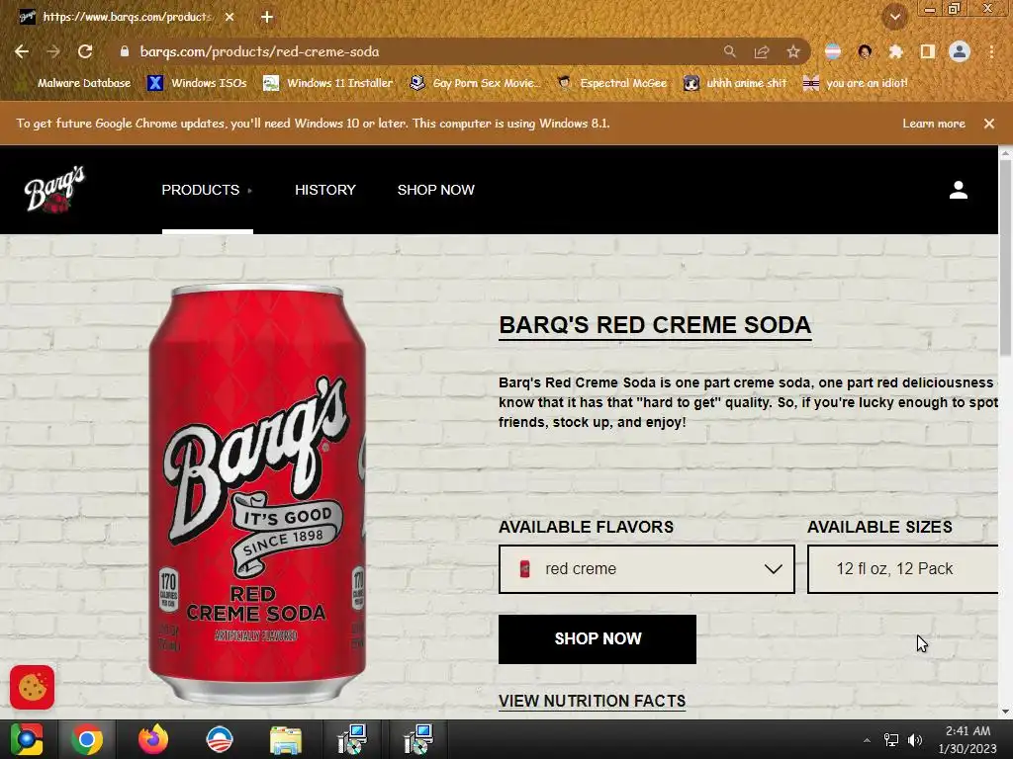Open the Windows ISOs bookmark
This screenshot has width=1013, height=759.
197,83
